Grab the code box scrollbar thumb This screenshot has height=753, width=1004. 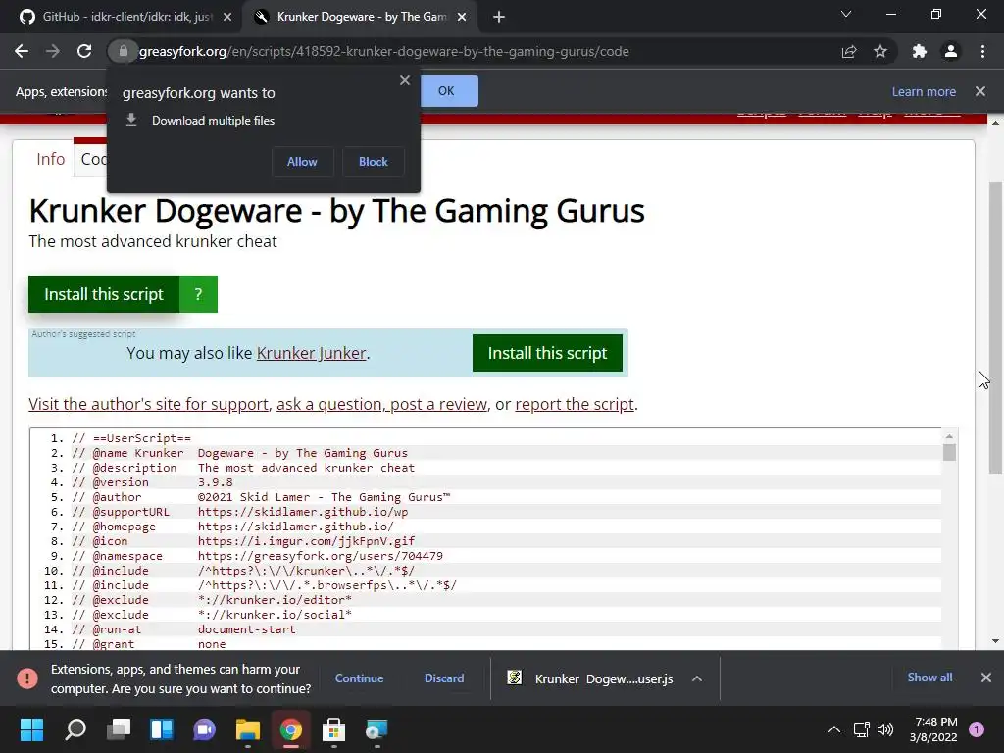(949, 452)
